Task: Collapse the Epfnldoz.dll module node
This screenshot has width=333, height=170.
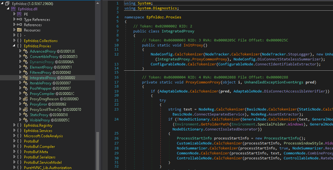Action: 8,9
